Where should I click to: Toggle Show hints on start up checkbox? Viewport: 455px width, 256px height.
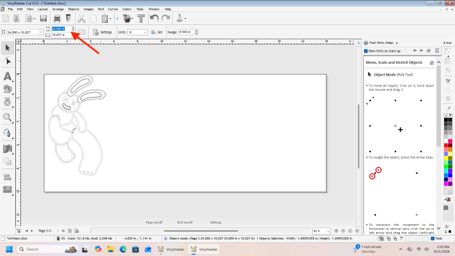366,51
